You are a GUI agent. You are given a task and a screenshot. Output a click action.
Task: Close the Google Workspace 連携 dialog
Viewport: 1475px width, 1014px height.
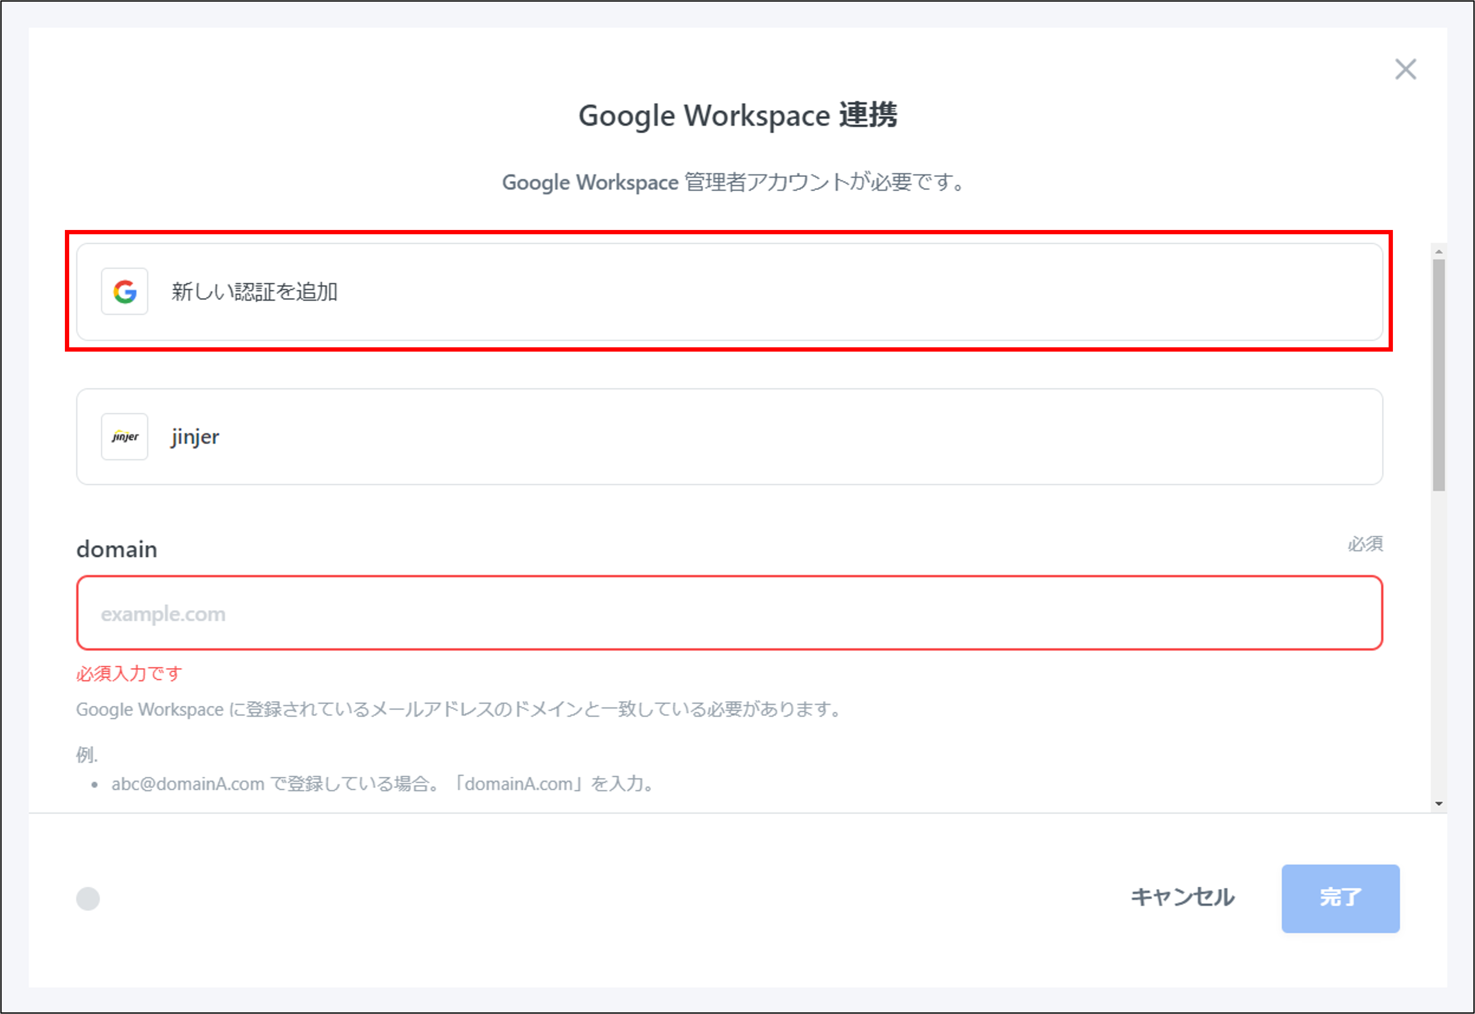click(x=1405, y=69)
